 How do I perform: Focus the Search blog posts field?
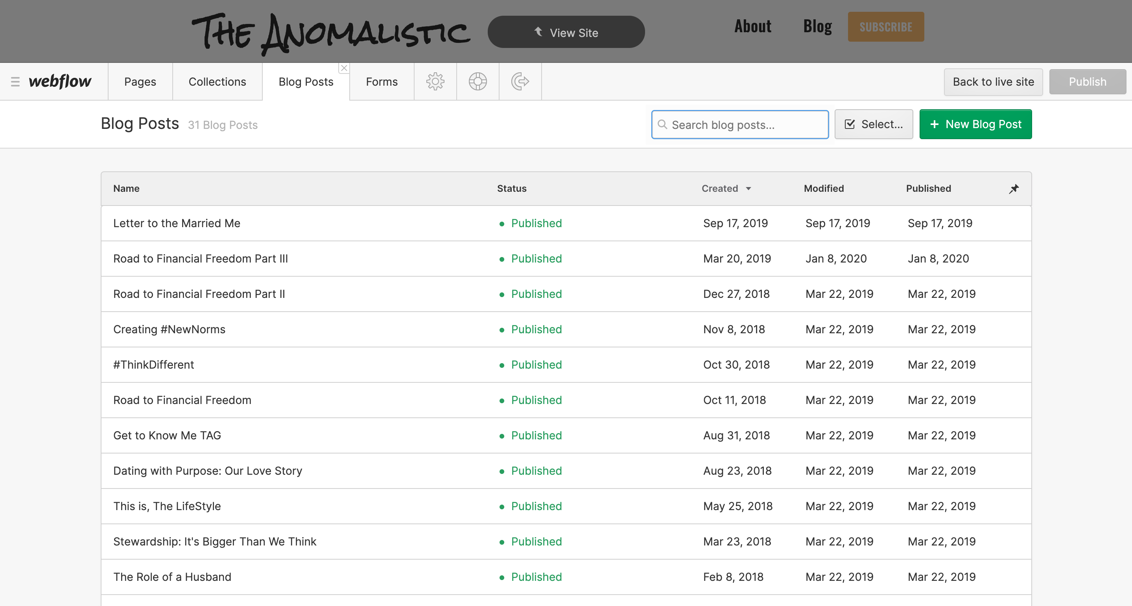coord(740,125)
